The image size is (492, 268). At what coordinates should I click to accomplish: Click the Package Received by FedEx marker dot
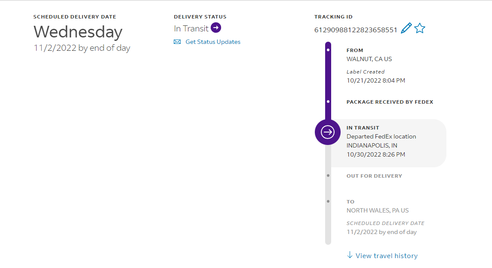(x=328, y=102)
